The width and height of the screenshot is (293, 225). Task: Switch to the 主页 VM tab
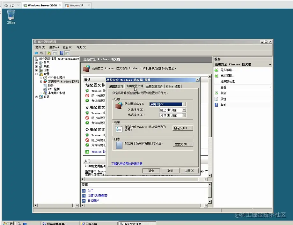(11, 5)
